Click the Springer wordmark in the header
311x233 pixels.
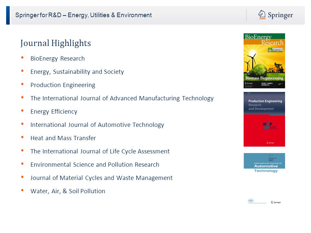coord(280,15)
